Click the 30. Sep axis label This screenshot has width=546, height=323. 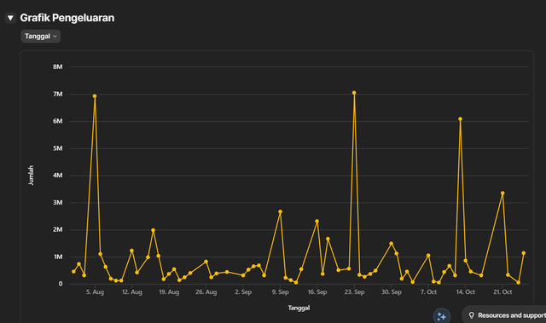[392, 292]
